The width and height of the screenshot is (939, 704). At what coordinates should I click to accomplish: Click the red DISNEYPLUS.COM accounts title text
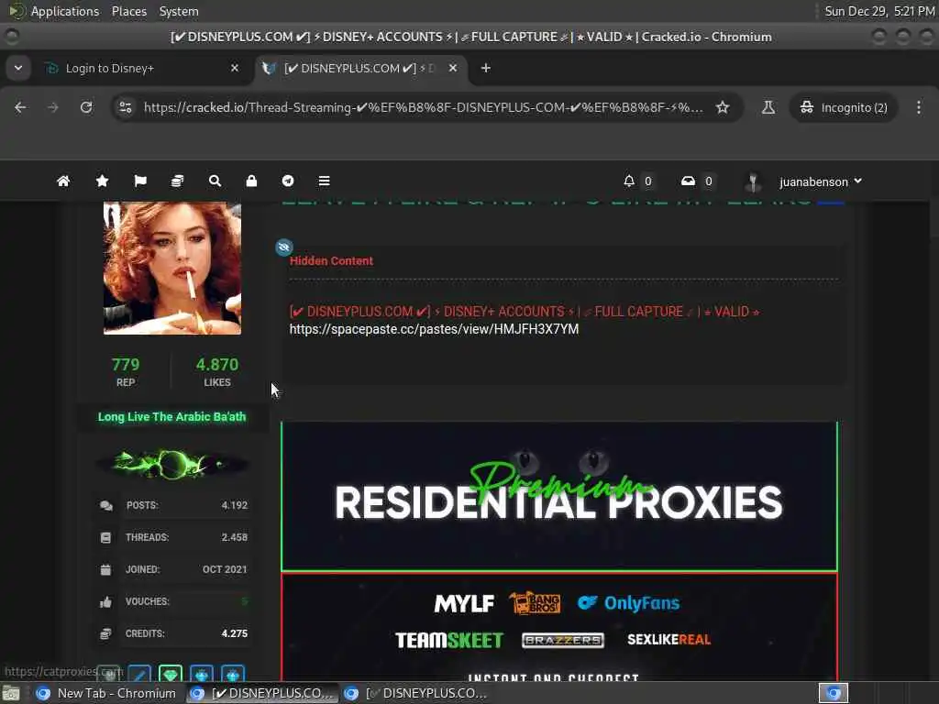pos(525,312)
